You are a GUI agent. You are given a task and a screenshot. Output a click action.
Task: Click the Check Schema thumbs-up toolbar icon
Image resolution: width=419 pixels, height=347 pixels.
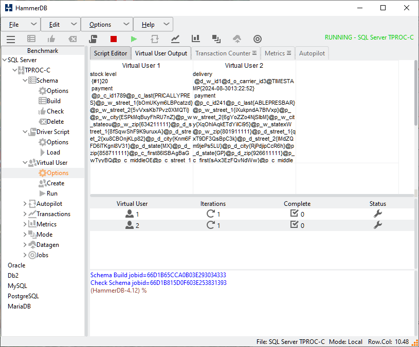click(x=51, y=39)
